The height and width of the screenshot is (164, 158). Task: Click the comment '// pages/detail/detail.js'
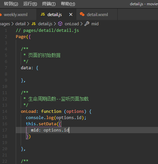click(47, 31)
